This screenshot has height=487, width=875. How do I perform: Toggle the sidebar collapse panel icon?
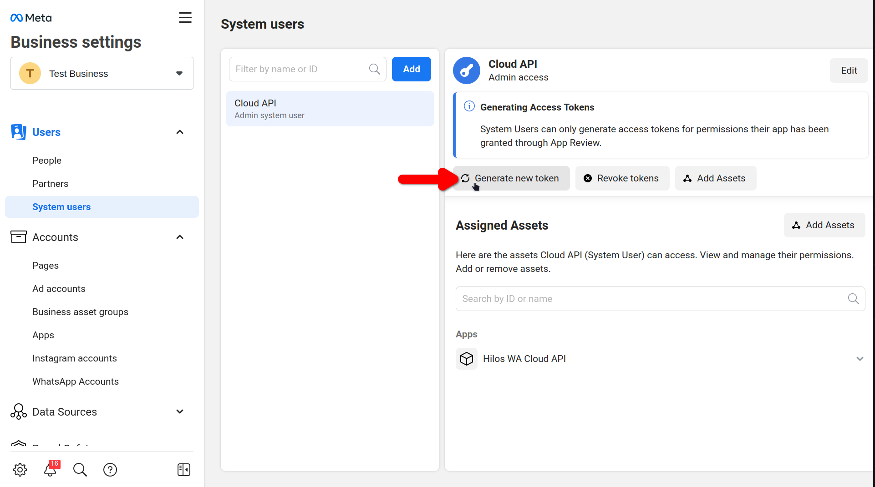184,470
